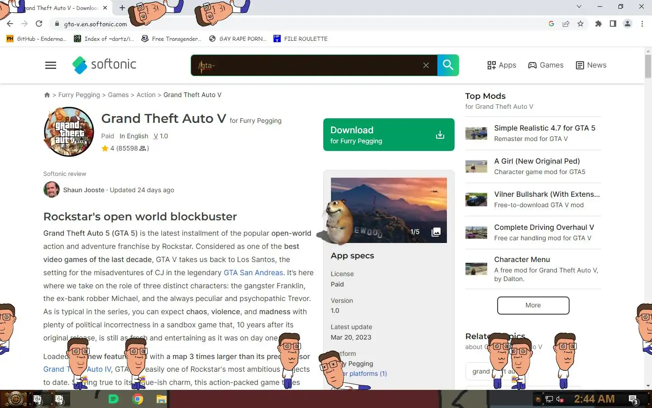The image size is (652, 408).
Task: Click Shaun Jooste's reviewer avatar
Action: (x=52, y=189)
